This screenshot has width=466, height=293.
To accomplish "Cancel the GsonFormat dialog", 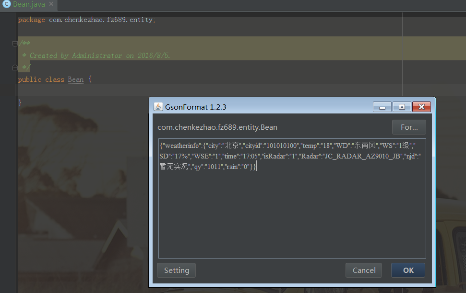I will [364, 270].
